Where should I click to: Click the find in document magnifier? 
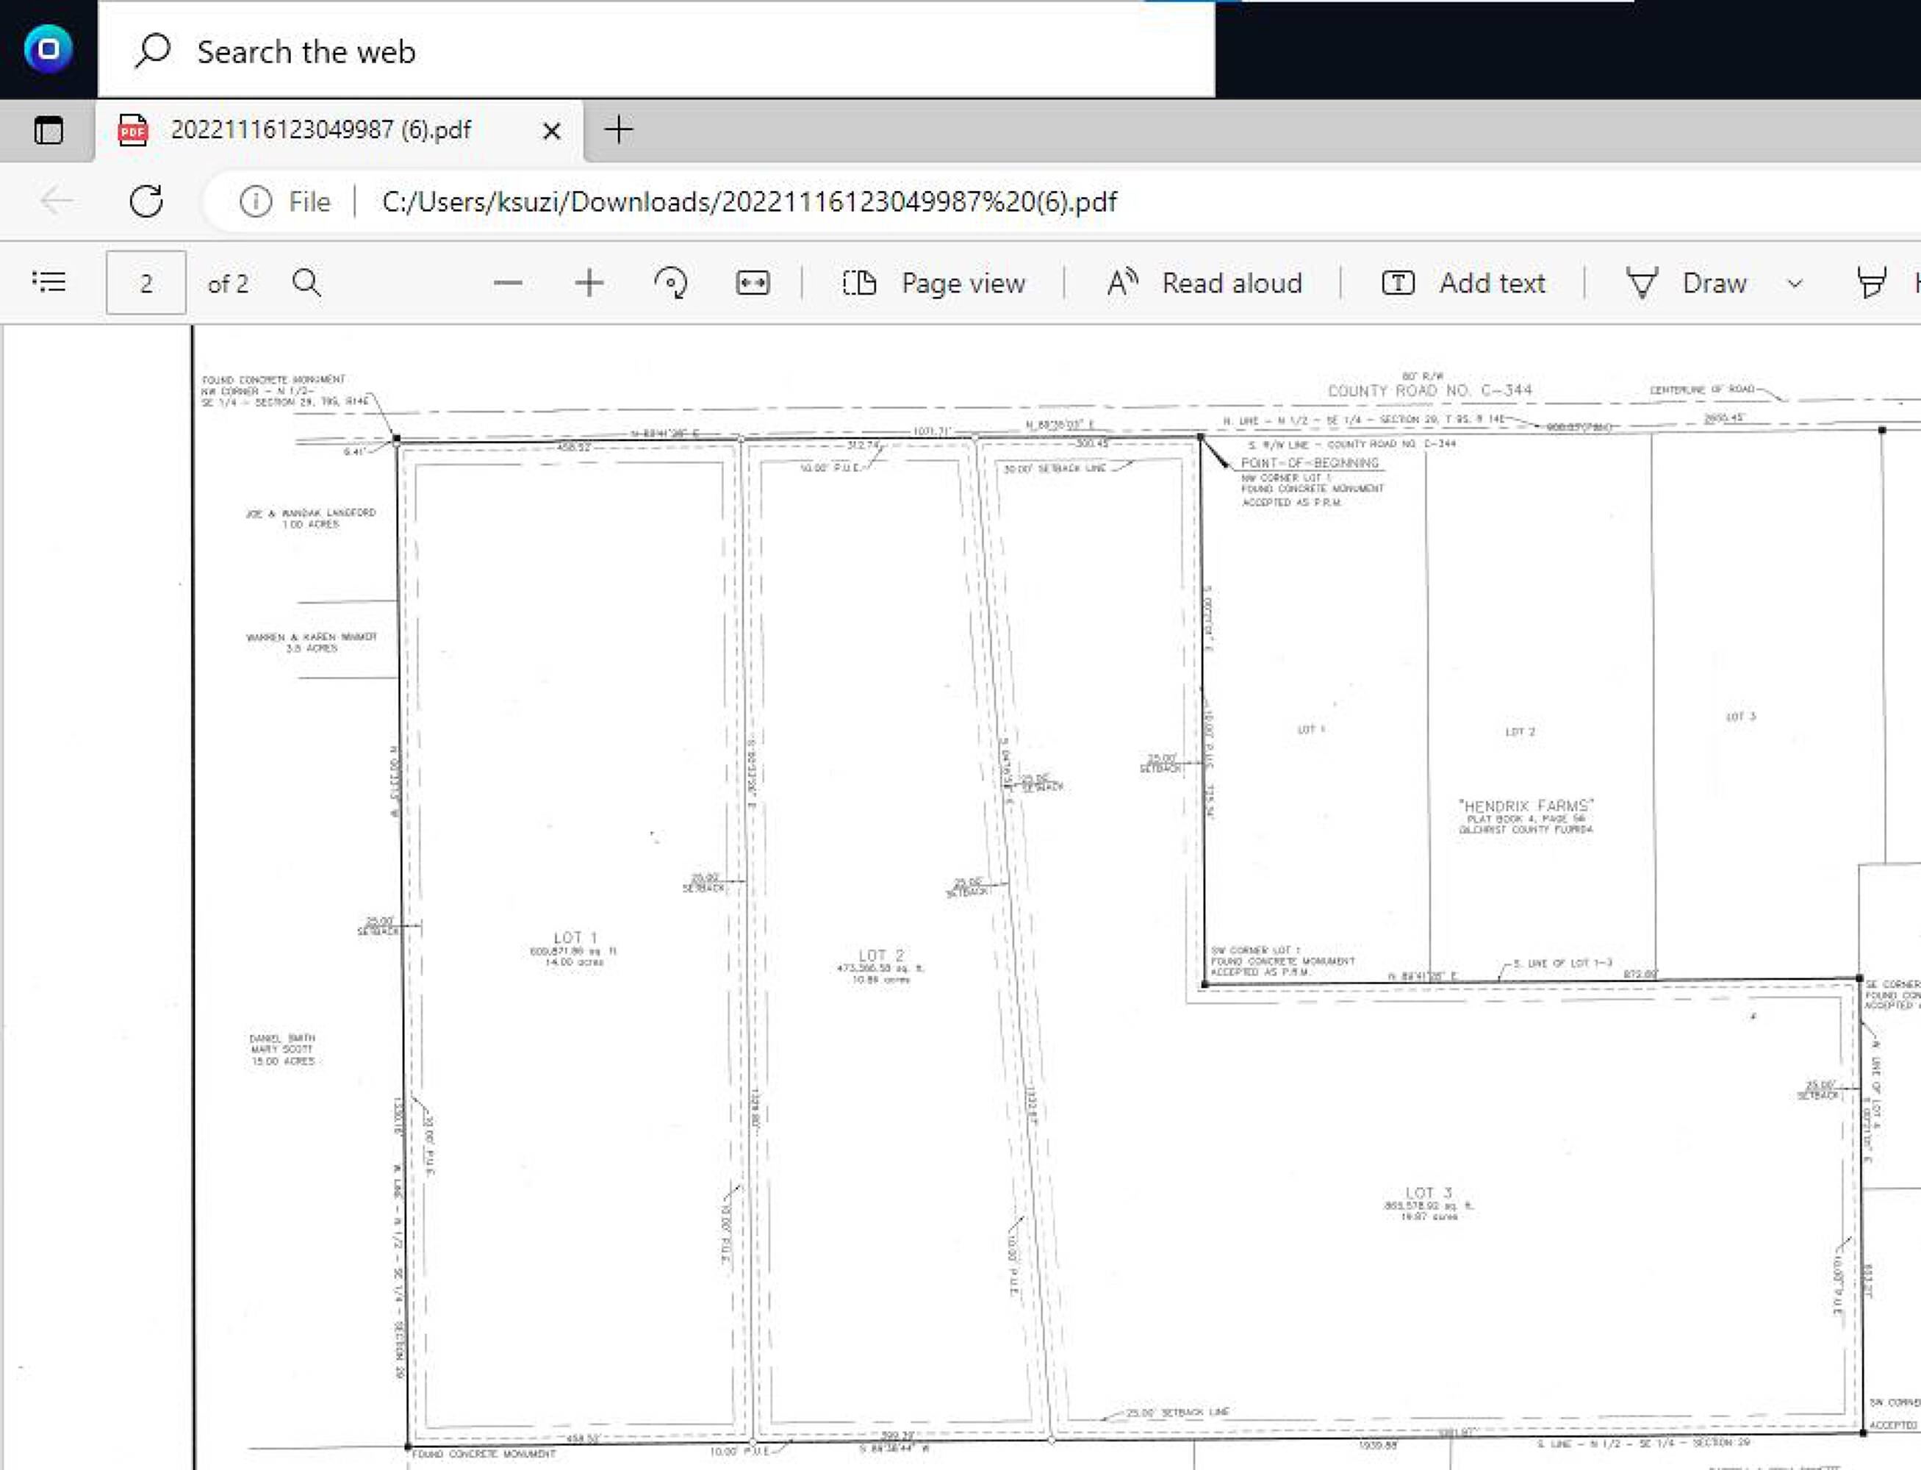pos(306,283)
